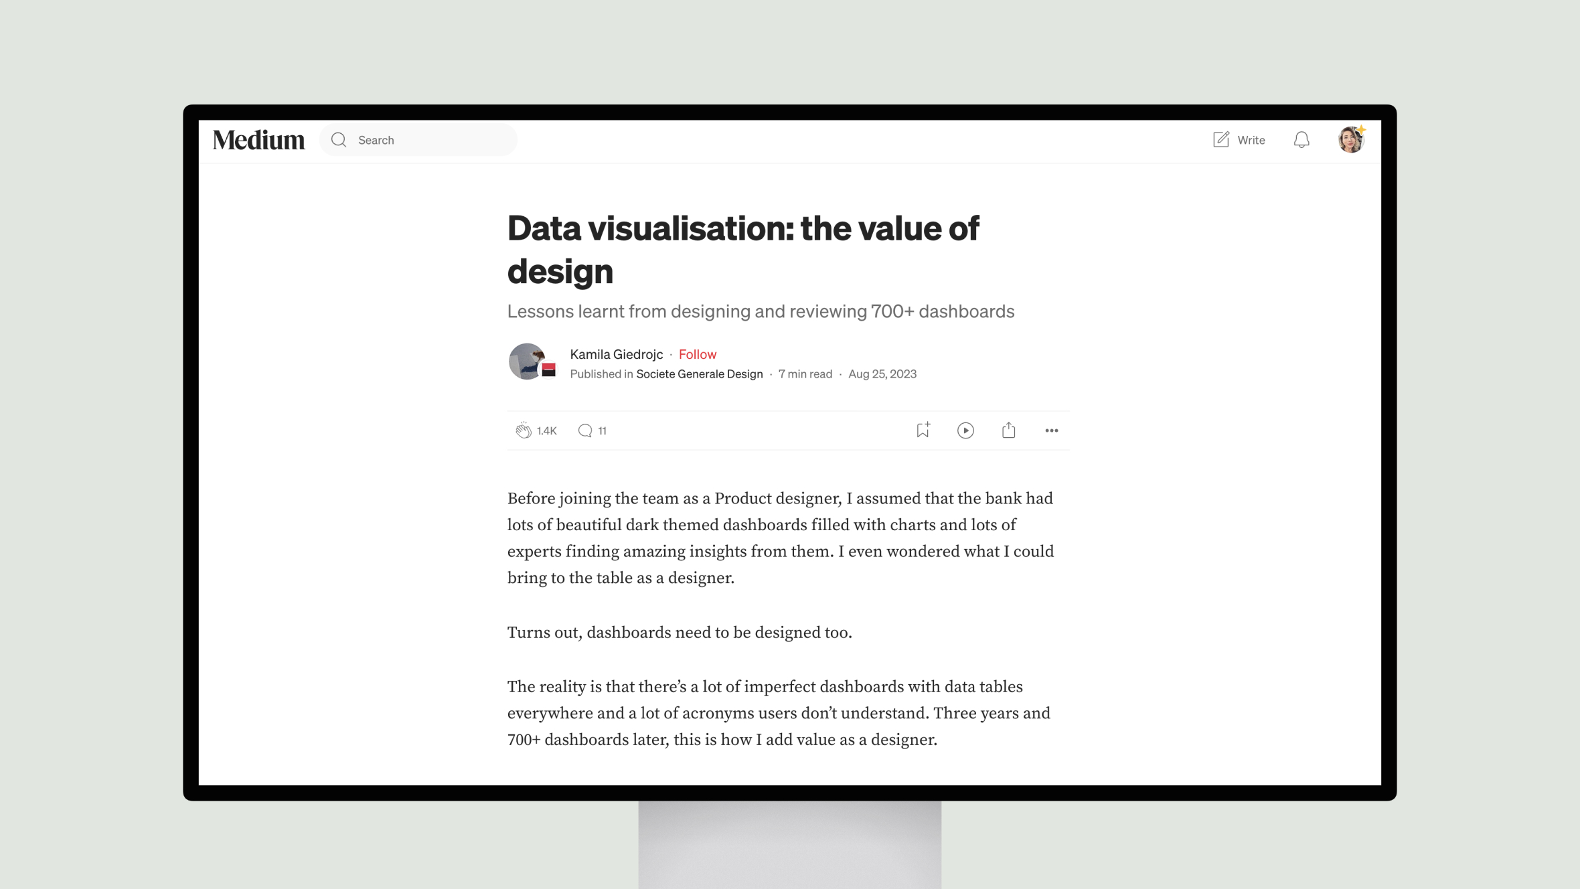The width and height of the screenshot is (1580, 889).
Task: Click Societe Generale Design publication link
Action: click(x=699, y=374)
